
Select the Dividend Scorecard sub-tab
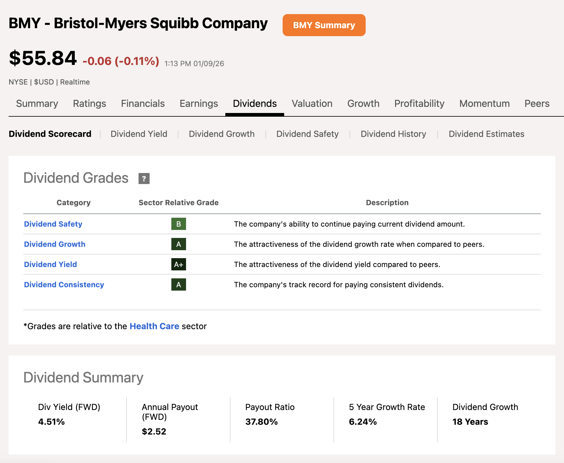click(50, 134)
